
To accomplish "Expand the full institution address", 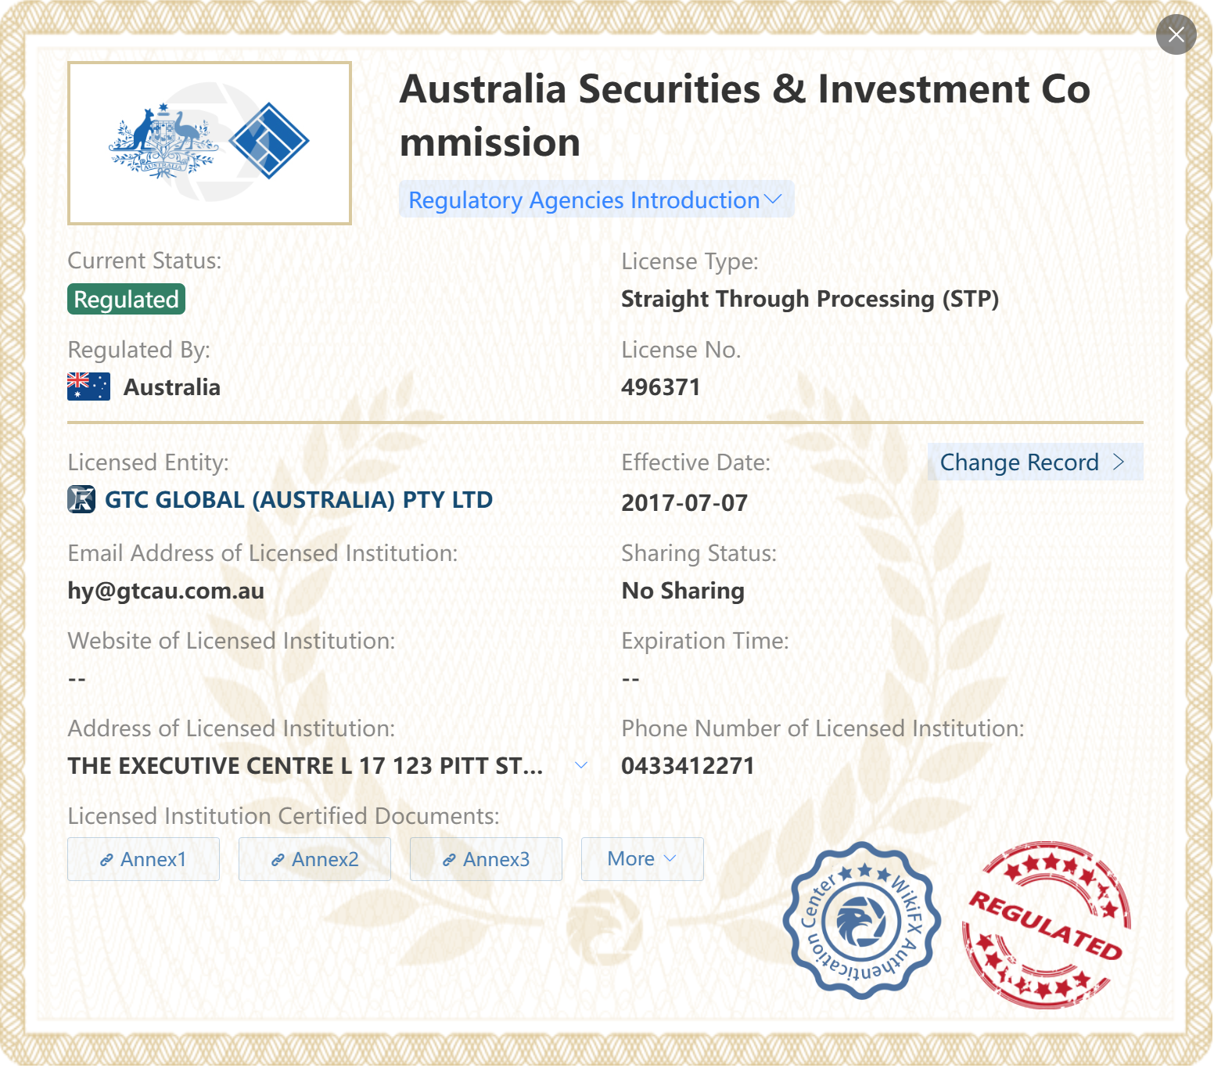I will coord(581,765).
